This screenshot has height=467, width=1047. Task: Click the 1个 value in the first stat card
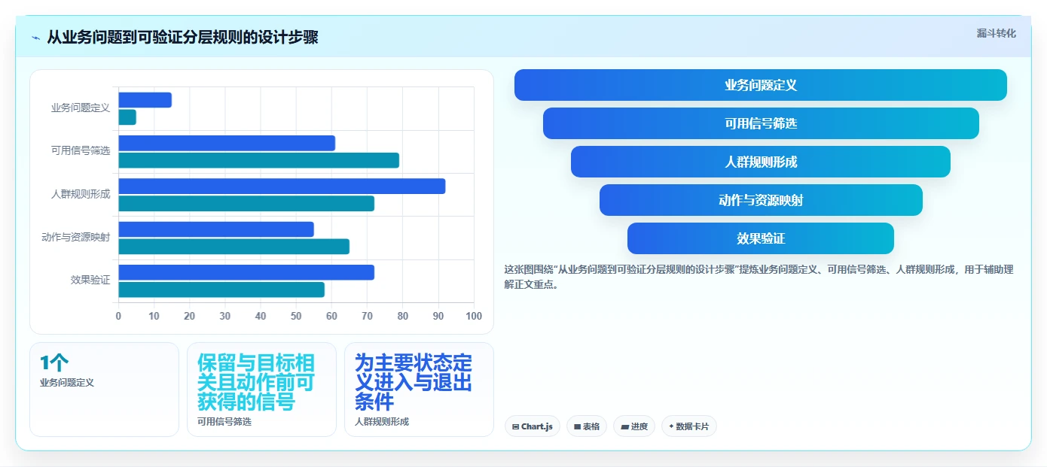pyautogui.click(x=54, y=363)
